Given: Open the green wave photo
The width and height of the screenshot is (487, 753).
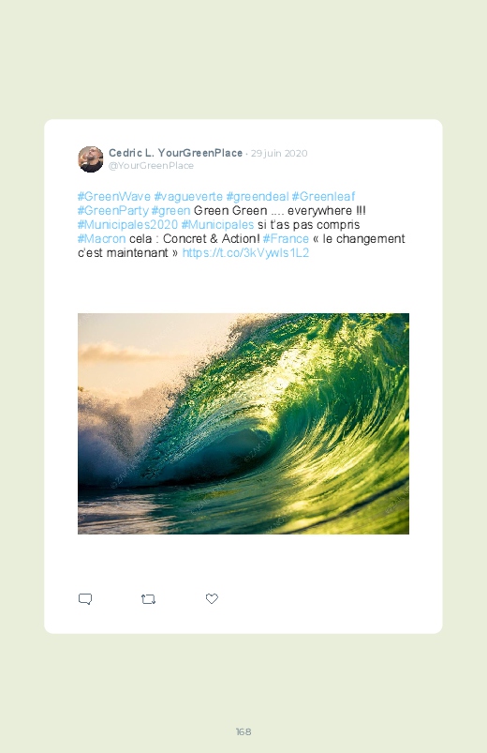Looking at the screenshot, I should coord(243,424).
